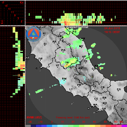Image resolution: width=127 pixels, height=127 pixels.
Task: Select the TR city label on map
Action: click(x=67, y=63)
